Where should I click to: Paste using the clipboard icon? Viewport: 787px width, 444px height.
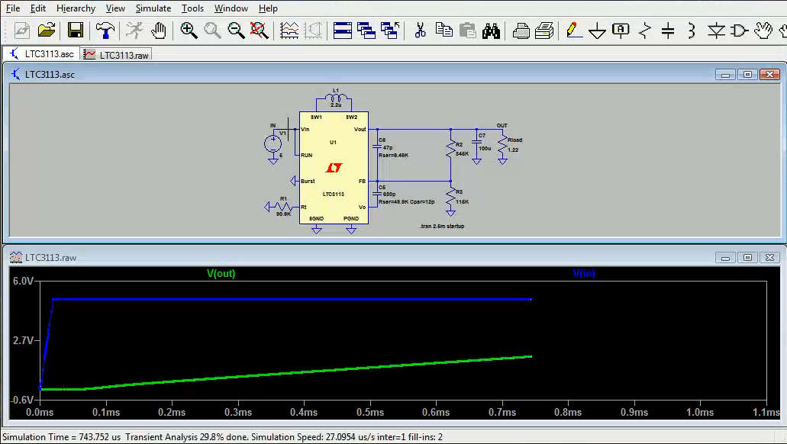click(x=467, y=31)
